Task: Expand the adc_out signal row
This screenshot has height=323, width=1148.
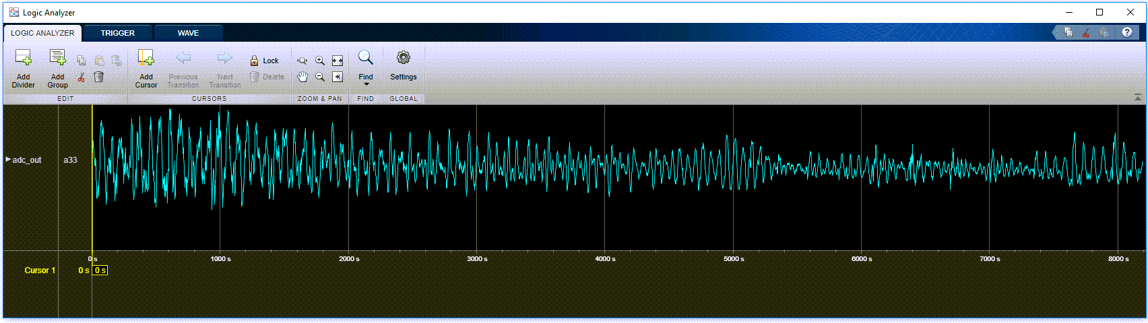Action: 8,159
